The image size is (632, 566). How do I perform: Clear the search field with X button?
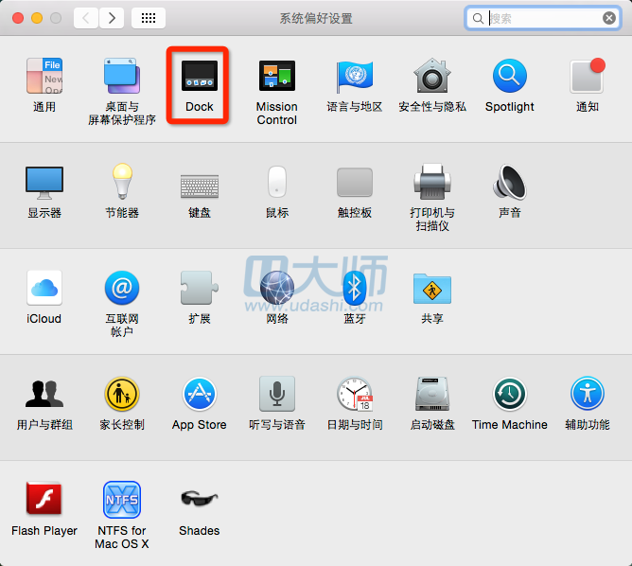[609, 18]
